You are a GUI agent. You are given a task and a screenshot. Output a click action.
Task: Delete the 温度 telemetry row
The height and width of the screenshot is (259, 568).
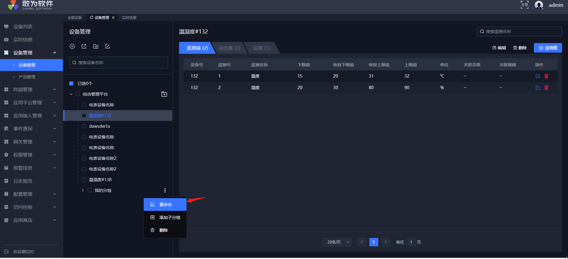click(546, 76)
